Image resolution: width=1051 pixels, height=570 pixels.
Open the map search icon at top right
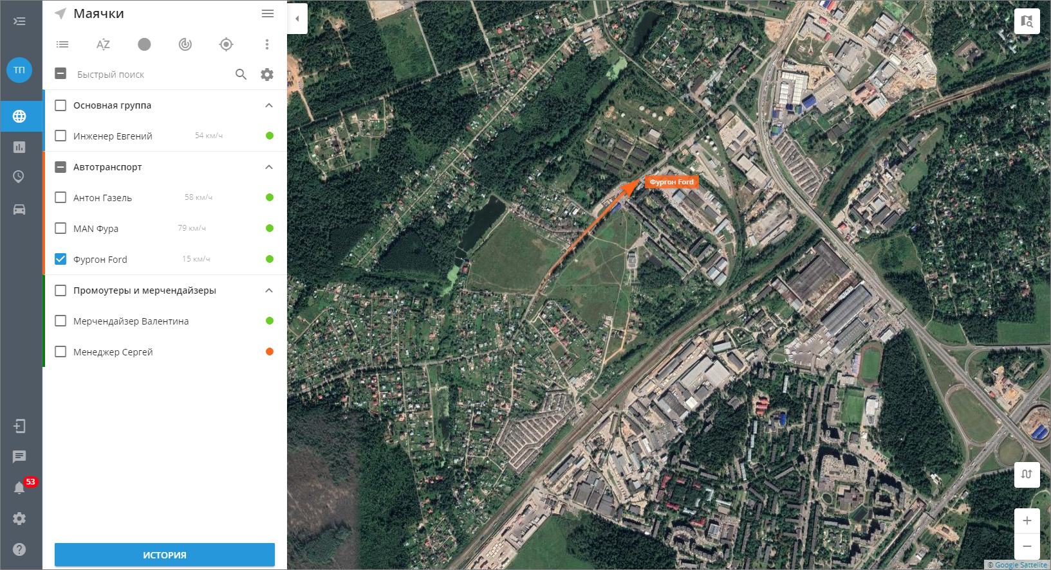tap(1027, 21)
